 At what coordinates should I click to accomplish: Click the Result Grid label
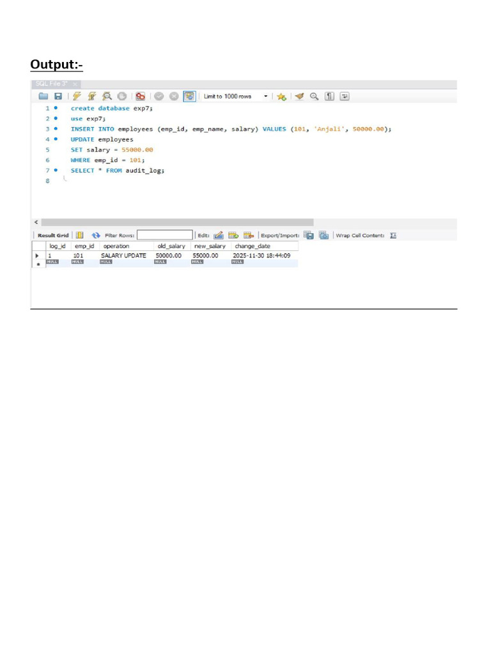tap(53, 235)
